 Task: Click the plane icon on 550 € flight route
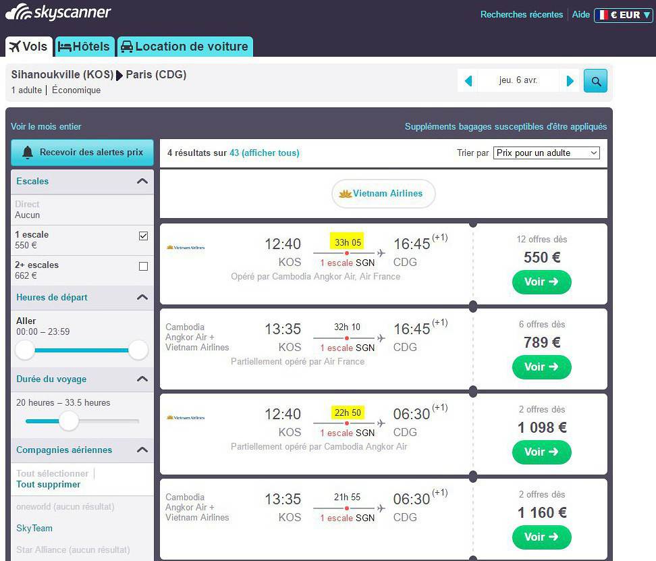pos(381,253)
